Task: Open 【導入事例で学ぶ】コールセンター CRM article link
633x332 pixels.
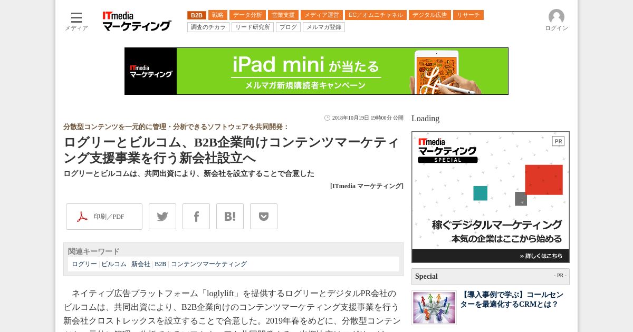Action: click(512, 300)
